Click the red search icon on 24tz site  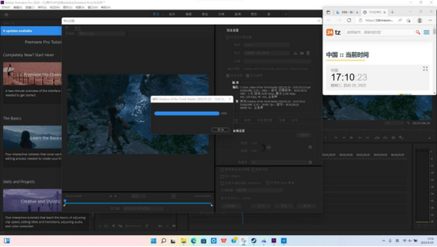418,33
